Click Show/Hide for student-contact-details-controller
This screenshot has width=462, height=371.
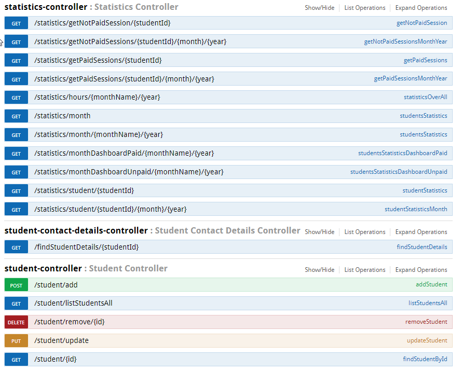pyautogui.click(x=319, y=232)
